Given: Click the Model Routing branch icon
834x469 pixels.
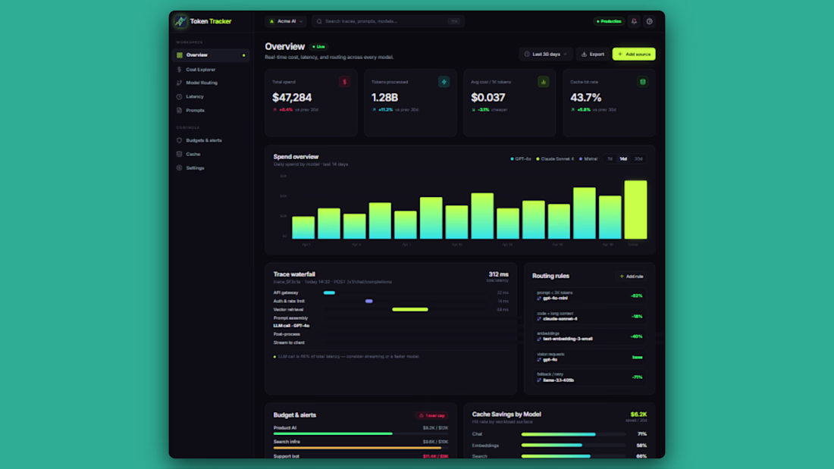Looking at the screenshot, I should (179, 83).
